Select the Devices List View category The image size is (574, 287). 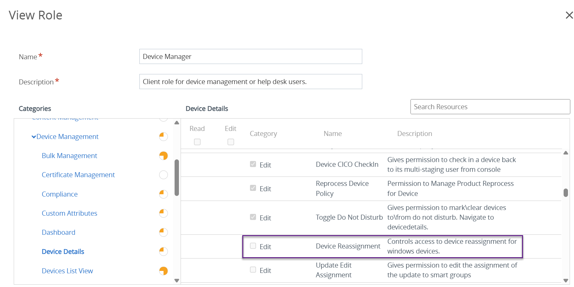click(x=67, y=271)
